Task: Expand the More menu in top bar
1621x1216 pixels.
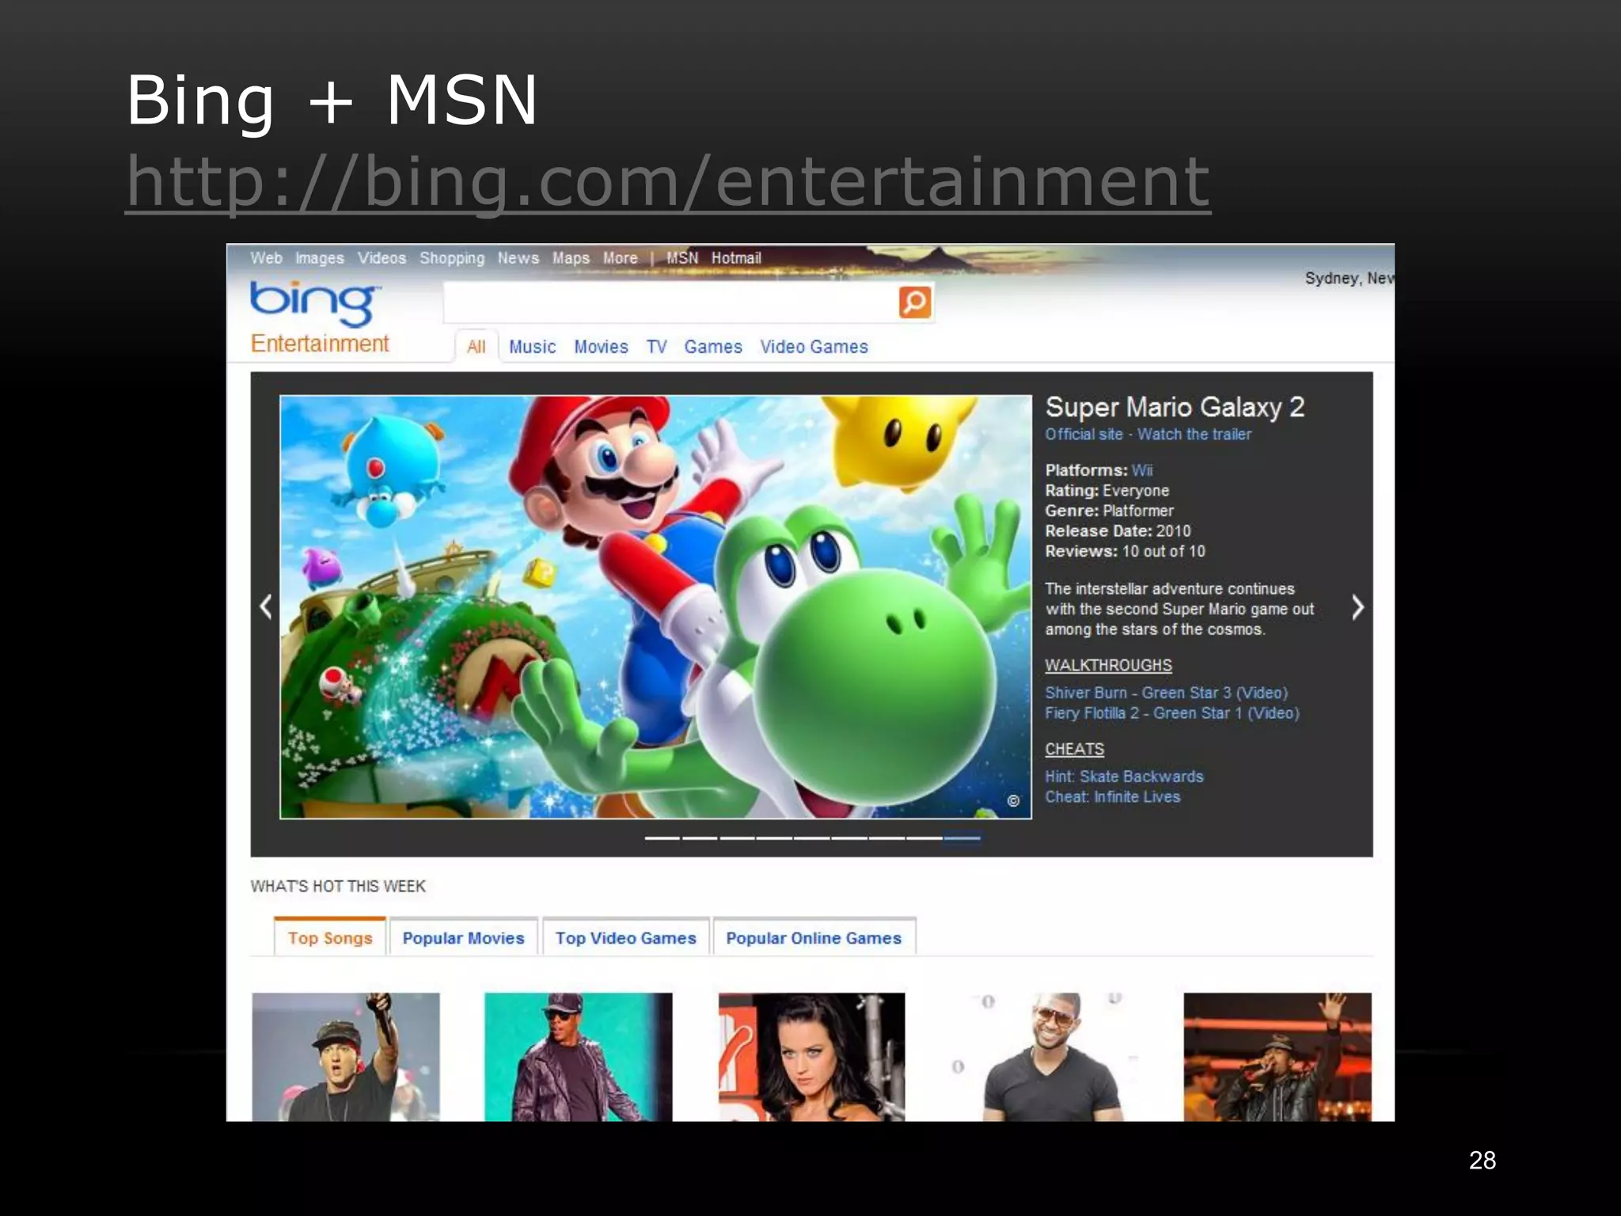Action: click(621, 258)
